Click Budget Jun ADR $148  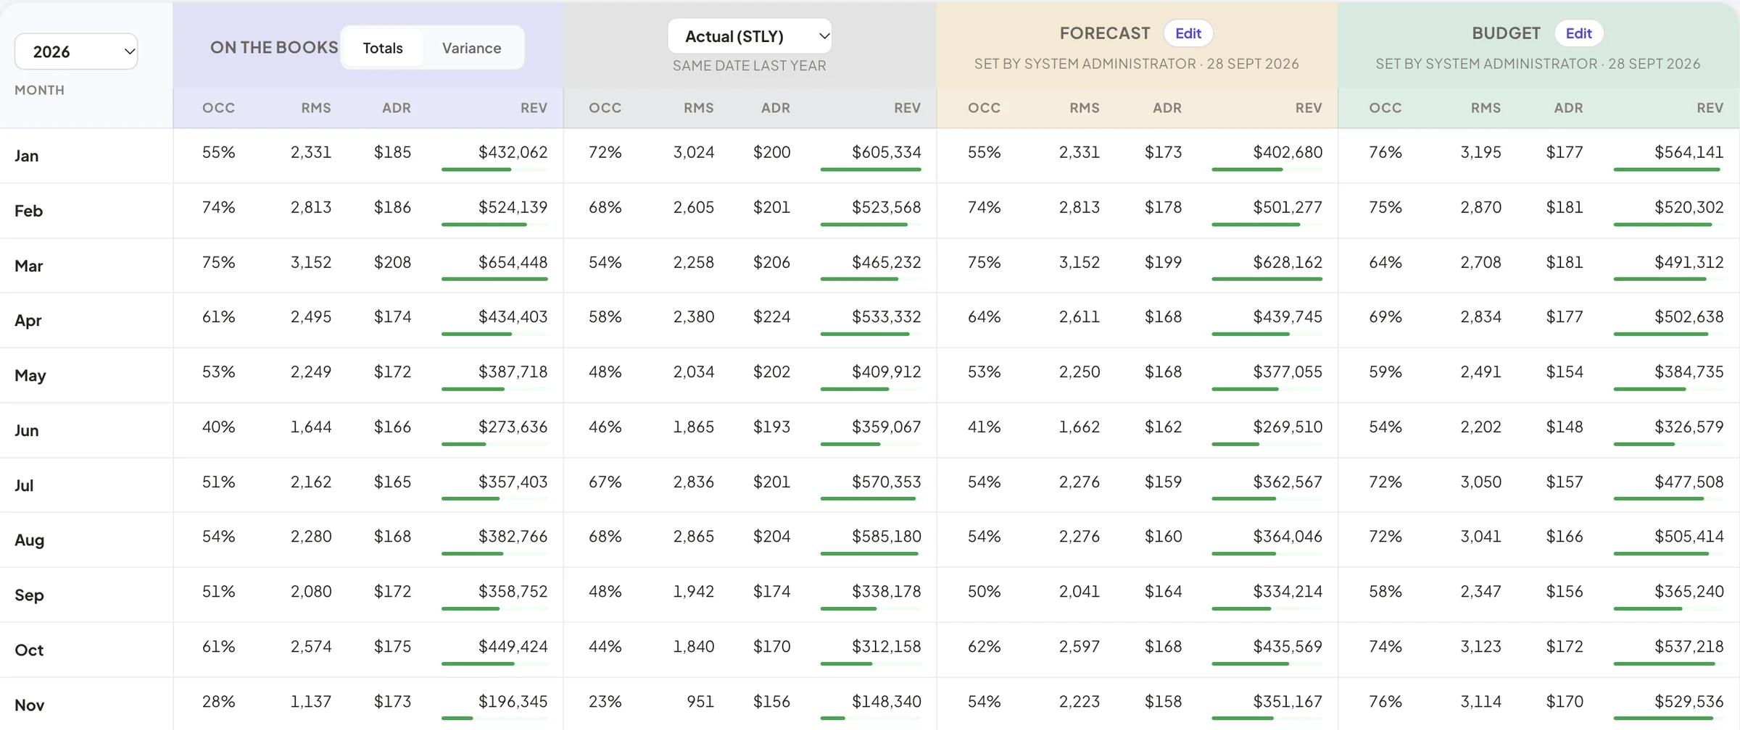point(1564,427)
